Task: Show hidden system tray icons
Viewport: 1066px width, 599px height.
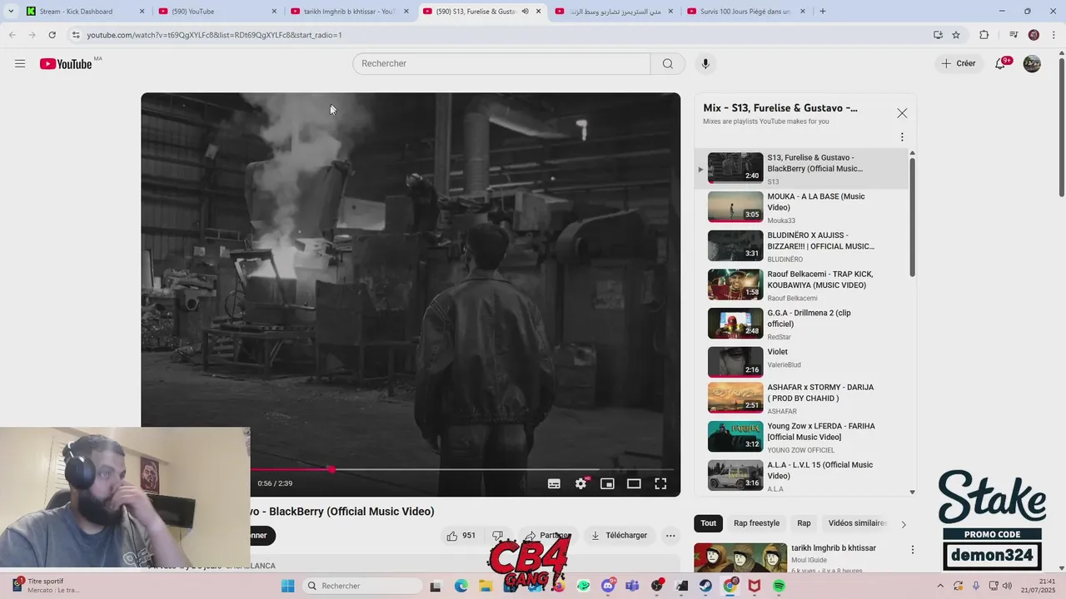Action: (941, 586)
